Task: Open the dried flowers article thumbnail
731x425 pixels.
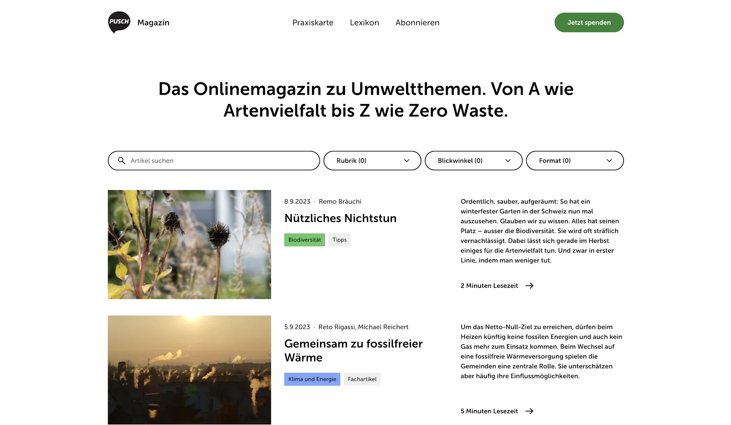Action: (x=189, y=244)
